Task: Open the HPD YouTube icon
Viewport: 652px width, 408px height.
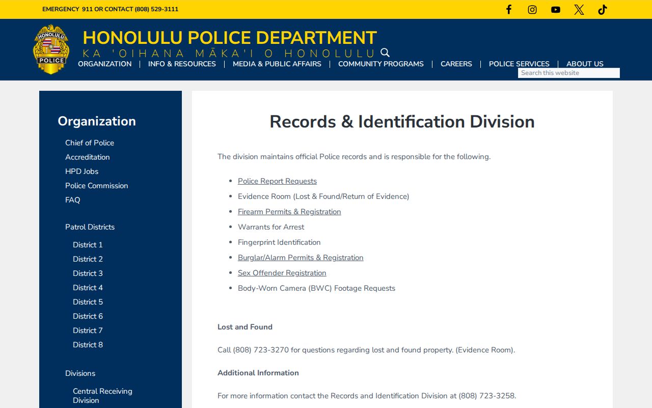Action: click(x=556, y=10)
